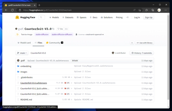View site info via the lock icon

[x=20, y=10]
